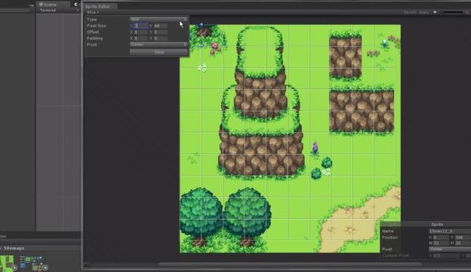
Task: Click the Apply button in Sprite Editor toolbar
Action: click(424, 12)
